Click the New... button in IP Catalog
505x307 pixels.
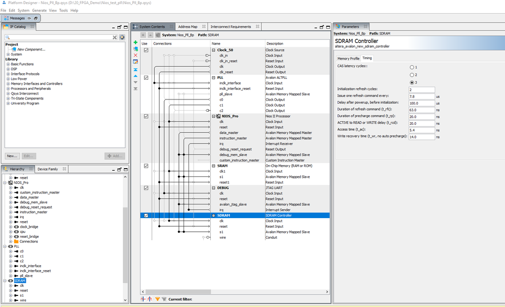coord(13,156)
